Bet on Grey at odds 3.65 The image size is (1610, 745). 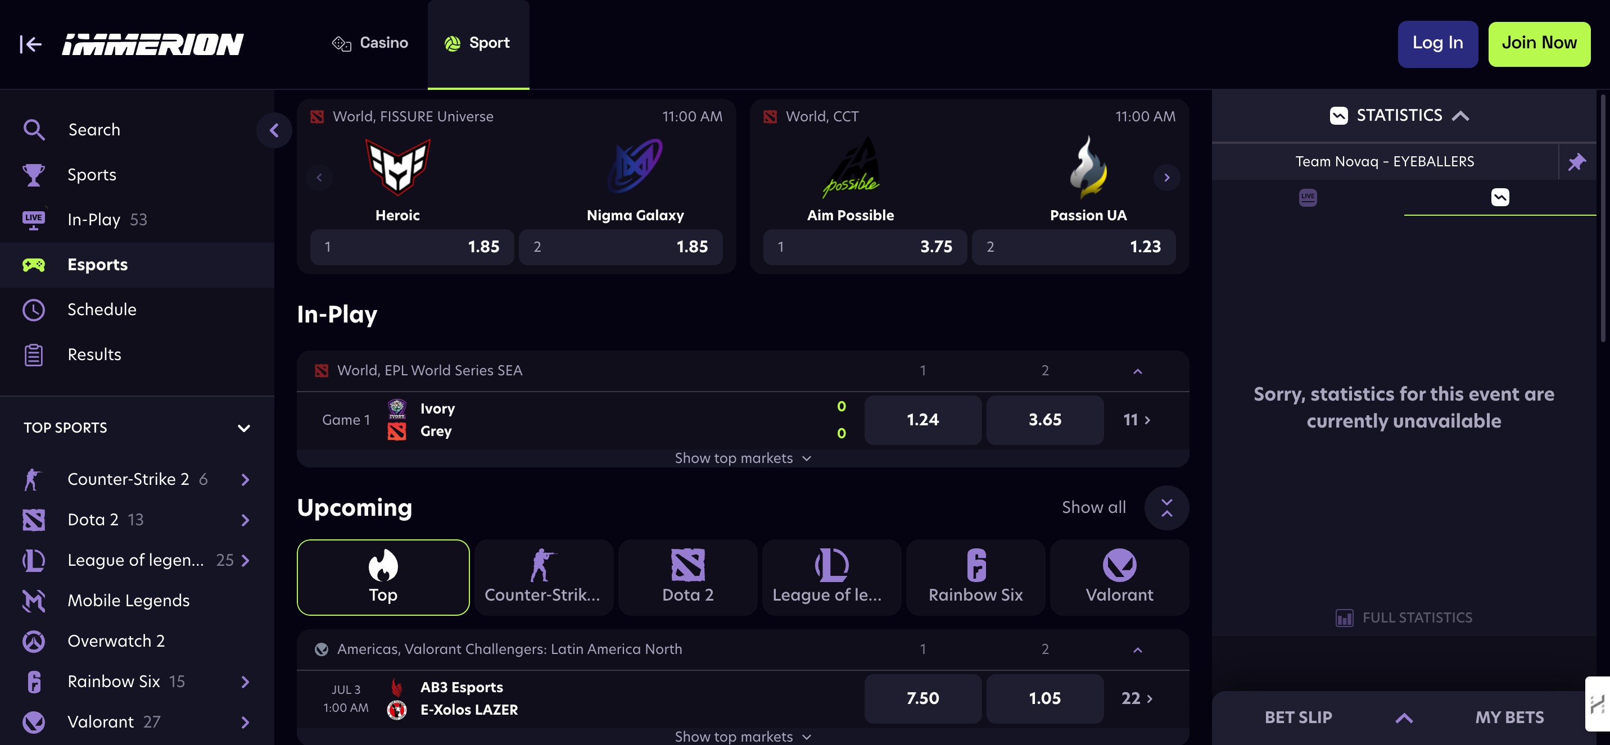tap(1045, 420)
